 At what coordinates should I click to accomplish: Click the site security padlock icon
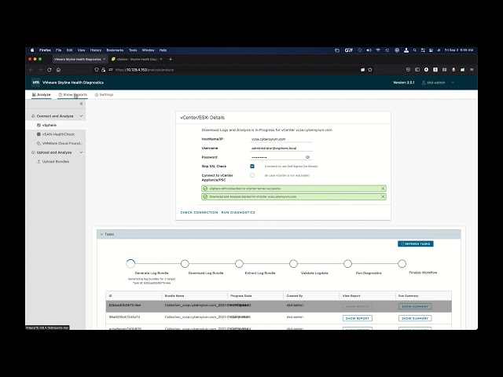coord(103,70)
